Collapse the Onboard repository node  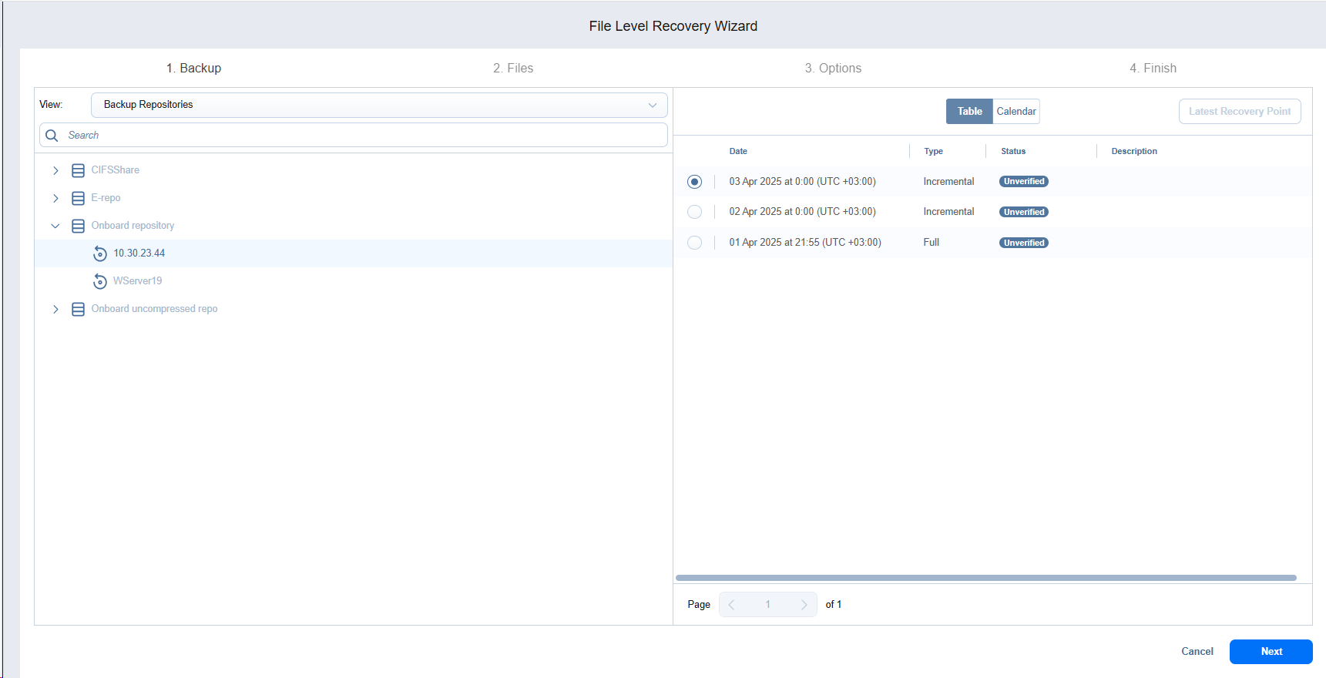tap(55, 226)
